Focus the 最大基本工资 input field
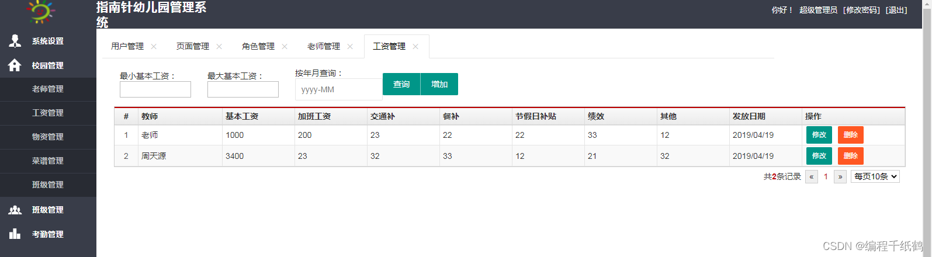 [243, 89]
